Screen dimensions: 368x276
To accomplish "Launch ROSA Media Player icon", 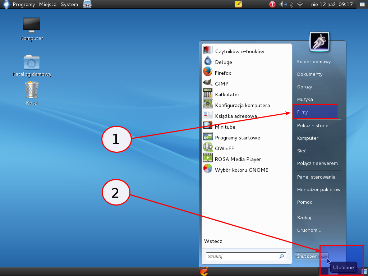I will [208, 158].
